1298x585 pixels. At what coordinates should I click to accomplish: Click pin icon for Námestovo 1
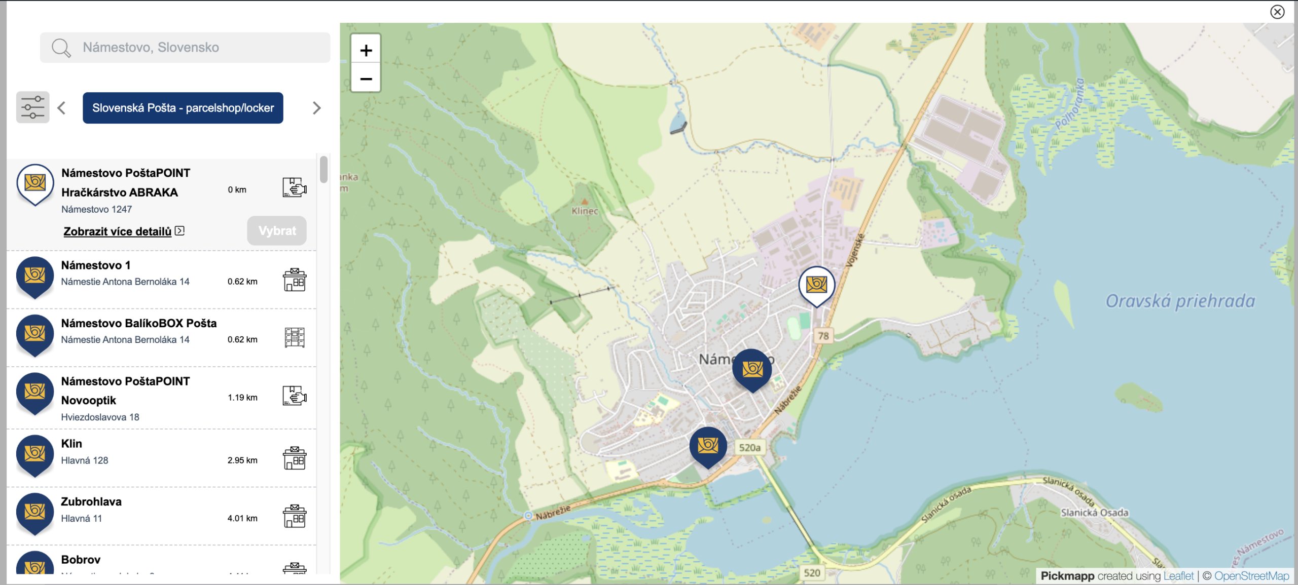35,277
